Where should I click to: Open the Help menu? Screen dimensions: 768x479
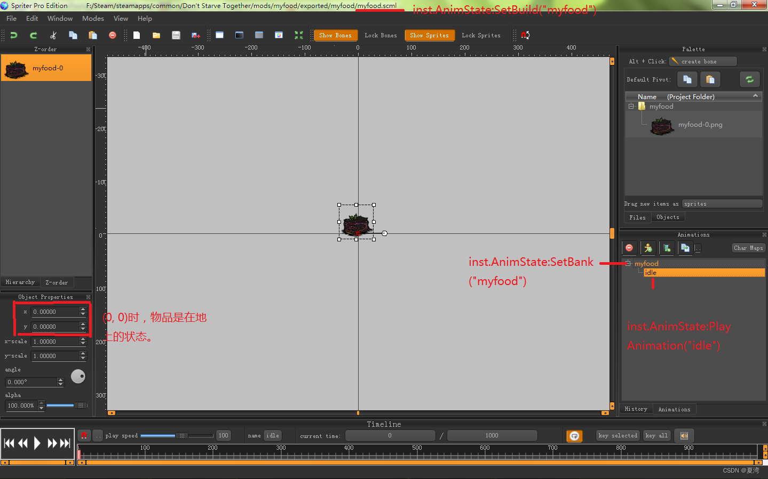(x=145, y=18)
